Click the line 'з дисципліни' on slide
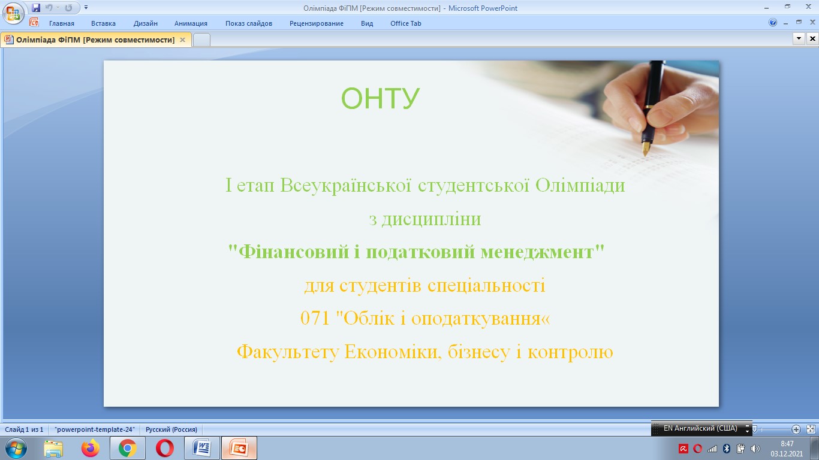 (x=425, y=219)
